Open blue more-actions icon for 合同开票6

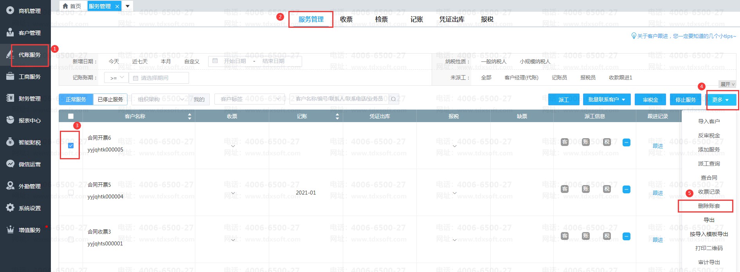click(627, 142)
